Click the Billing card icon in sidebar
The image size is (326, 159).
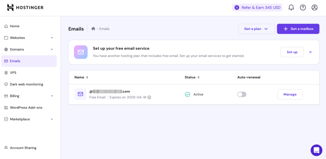click(6, 96)
